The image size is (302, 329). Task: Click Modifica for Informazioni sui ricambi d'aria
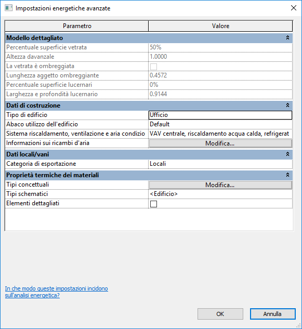click(x=220, y=143)
